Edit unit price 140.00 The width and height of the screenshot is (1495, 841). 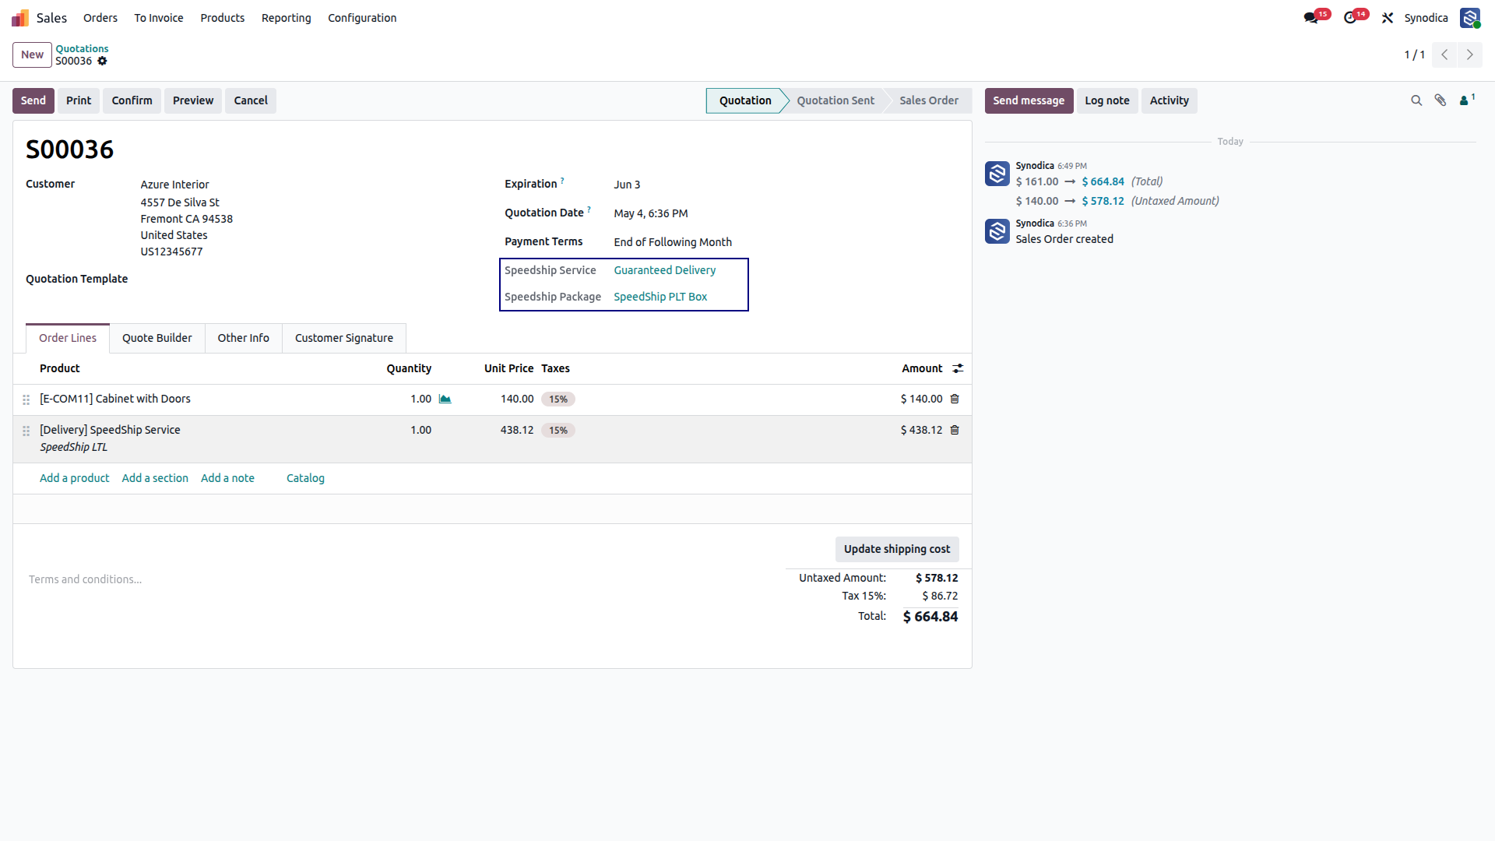[517, 399]
